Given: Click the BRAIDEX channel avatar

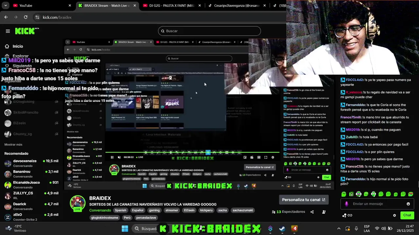Looking at the screenshot, I should [78, 203].
